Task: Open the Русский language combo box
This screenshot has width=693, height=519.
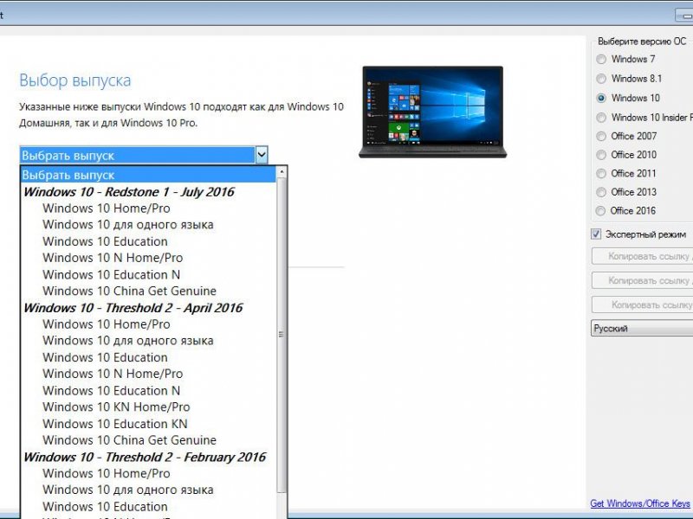Action: [x=642, y=329]
